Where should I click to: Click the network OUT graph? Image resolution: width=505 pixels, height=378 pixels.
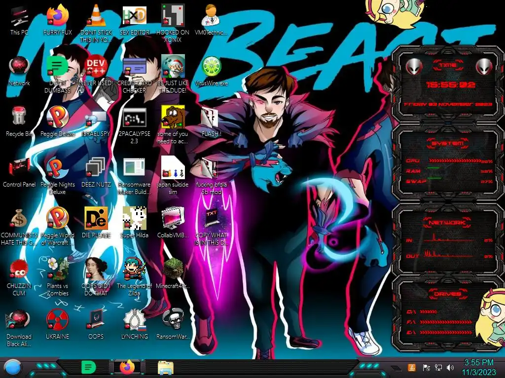pos(448,254)
